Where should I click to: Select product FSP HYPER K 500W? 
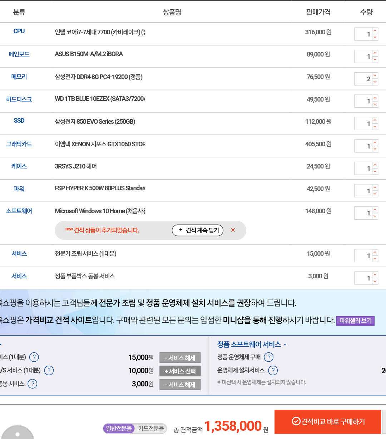click(100, 188)
